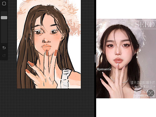Screen dimensions: 156x117
Task: Click the undo arrow in the sidebar
Action: [4, 48]
